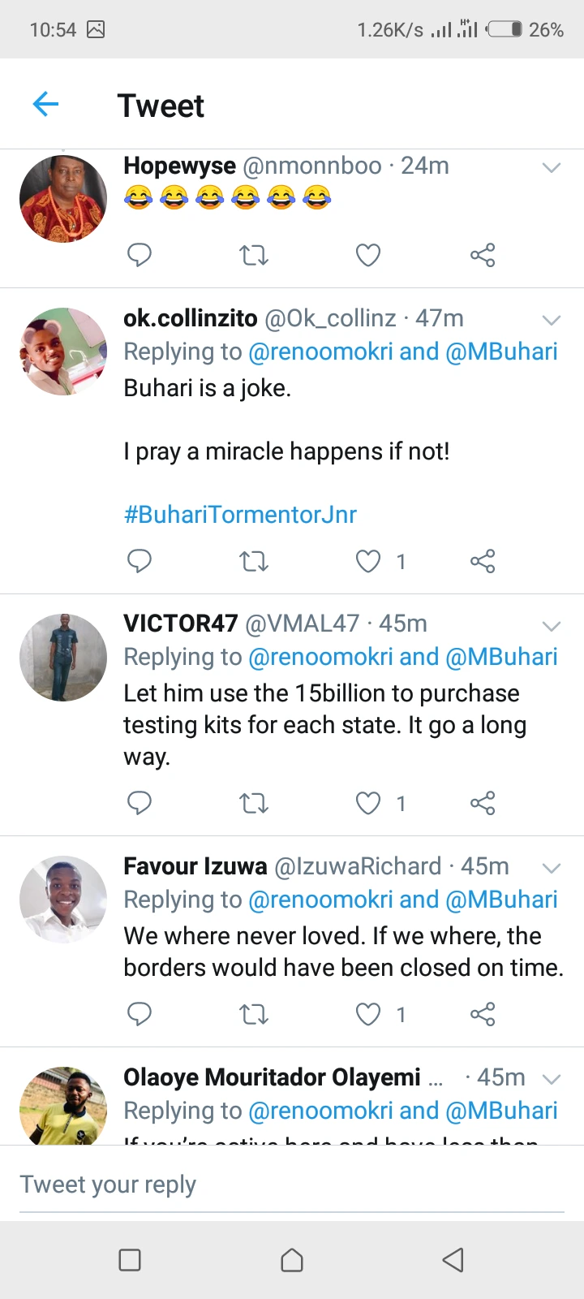View ok.collinzito's profile picture

click(x=63, y=352)
